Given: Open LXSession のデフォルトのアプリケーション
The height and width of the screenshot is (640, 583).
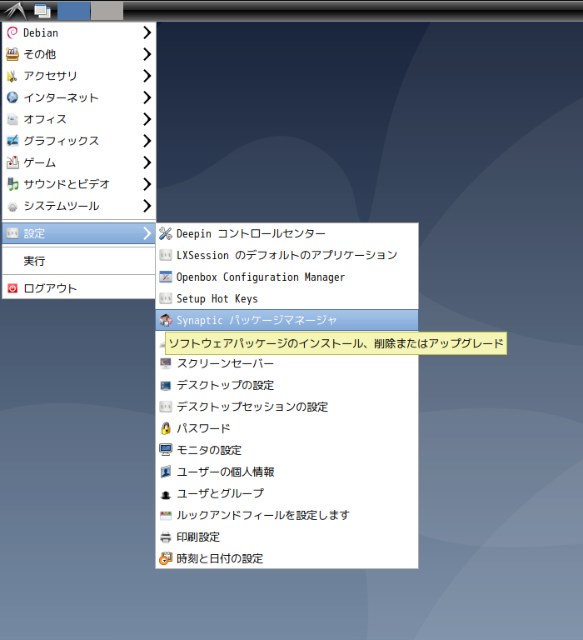Looking at the screenshot, I should (x=287, y=256).
